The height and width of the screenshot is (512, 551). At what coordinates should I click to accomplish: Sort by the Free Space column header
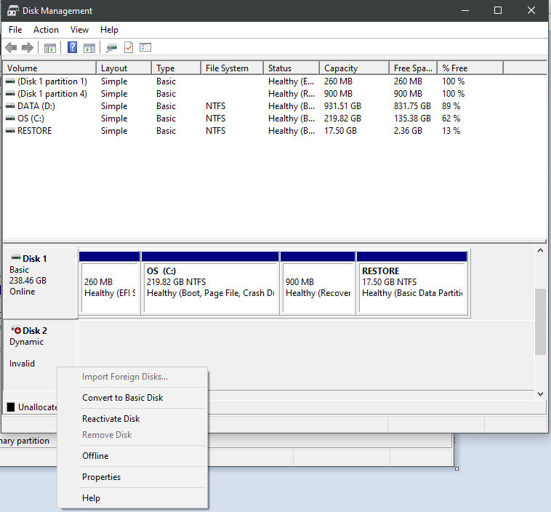point(413,68)
